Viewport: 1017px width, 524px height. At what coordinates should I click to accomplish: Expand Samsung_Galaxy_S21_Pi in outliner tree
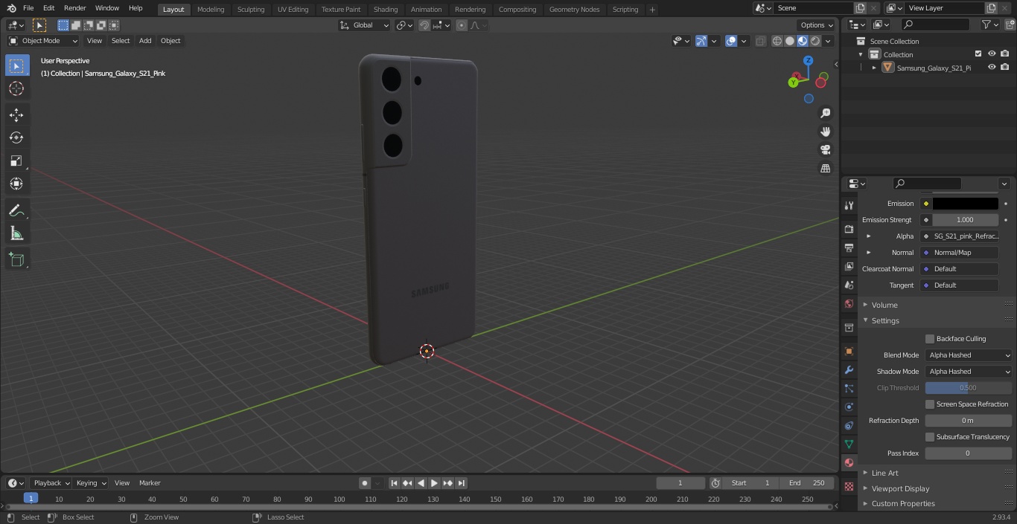click(874, 68)
